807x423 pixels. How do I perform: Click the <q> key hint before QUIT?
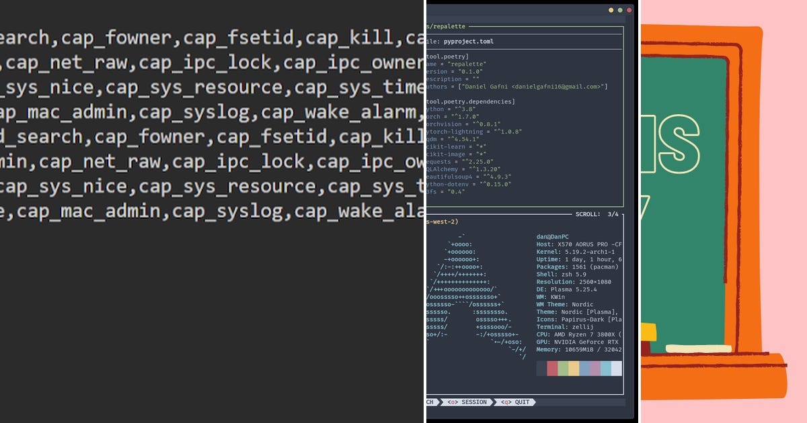tap(506, 402)
